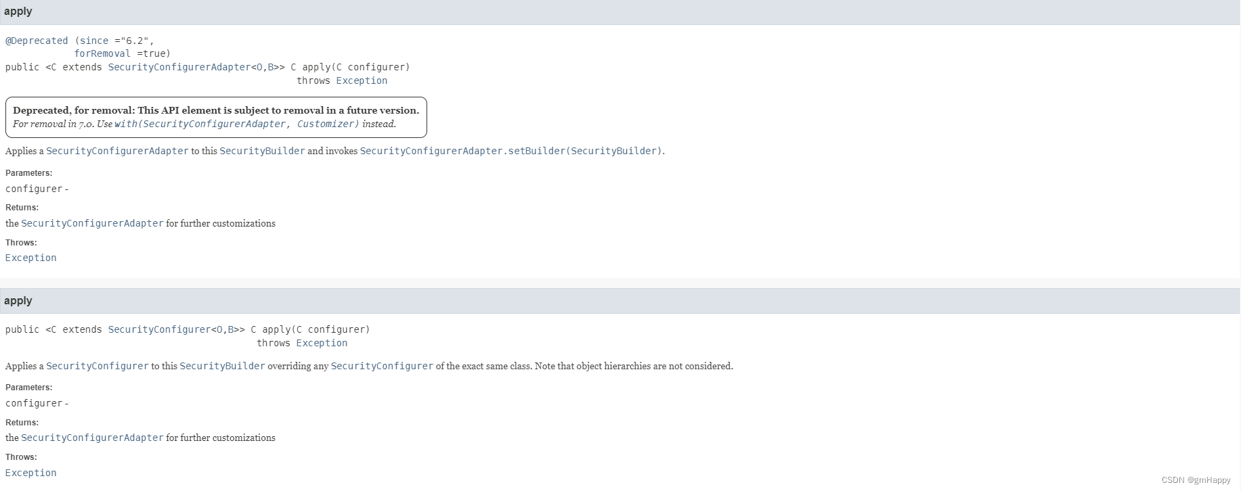The image size is (1241, 491).
Task: Click 'Throws:' label of deprecated apply method
Action: click(x=21, y=243)
